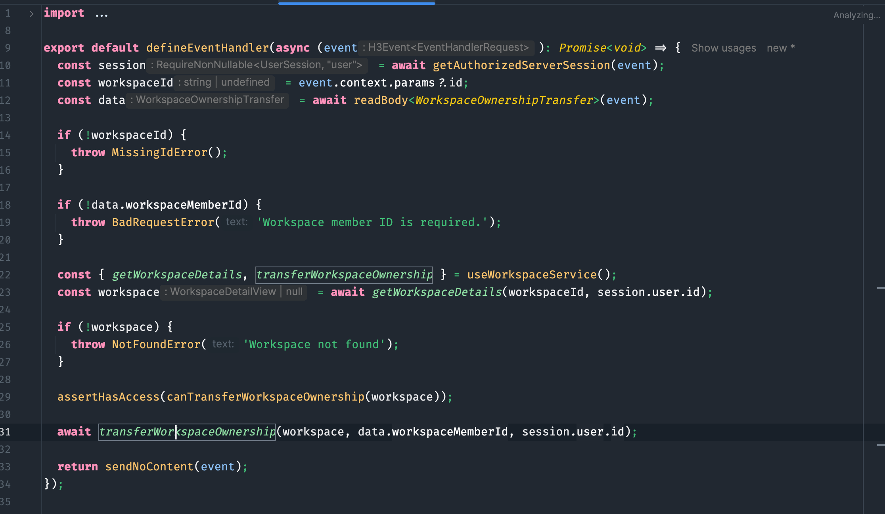Viewport: 885px width, 514px height.
Task: Click transferWorkspaceOwnership call on line 31
Action: pyautogui.click(x=187, y=432)
